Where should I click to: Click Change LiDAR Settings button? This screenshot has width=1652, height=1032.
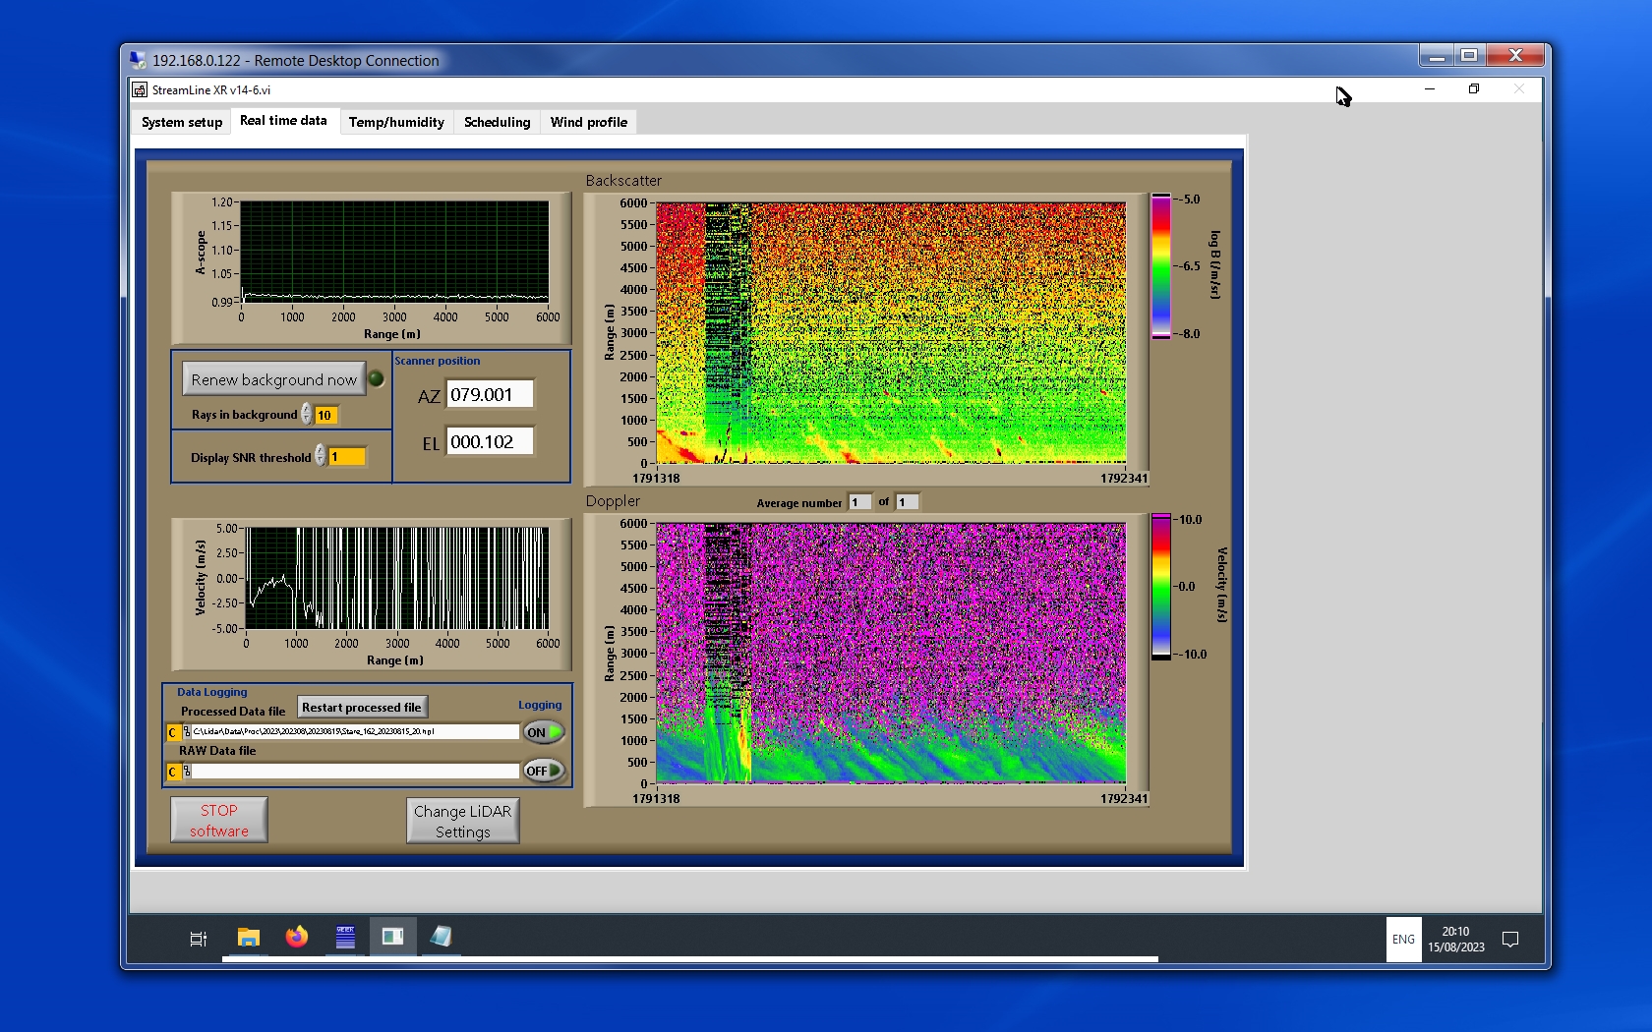coord(462,821)
